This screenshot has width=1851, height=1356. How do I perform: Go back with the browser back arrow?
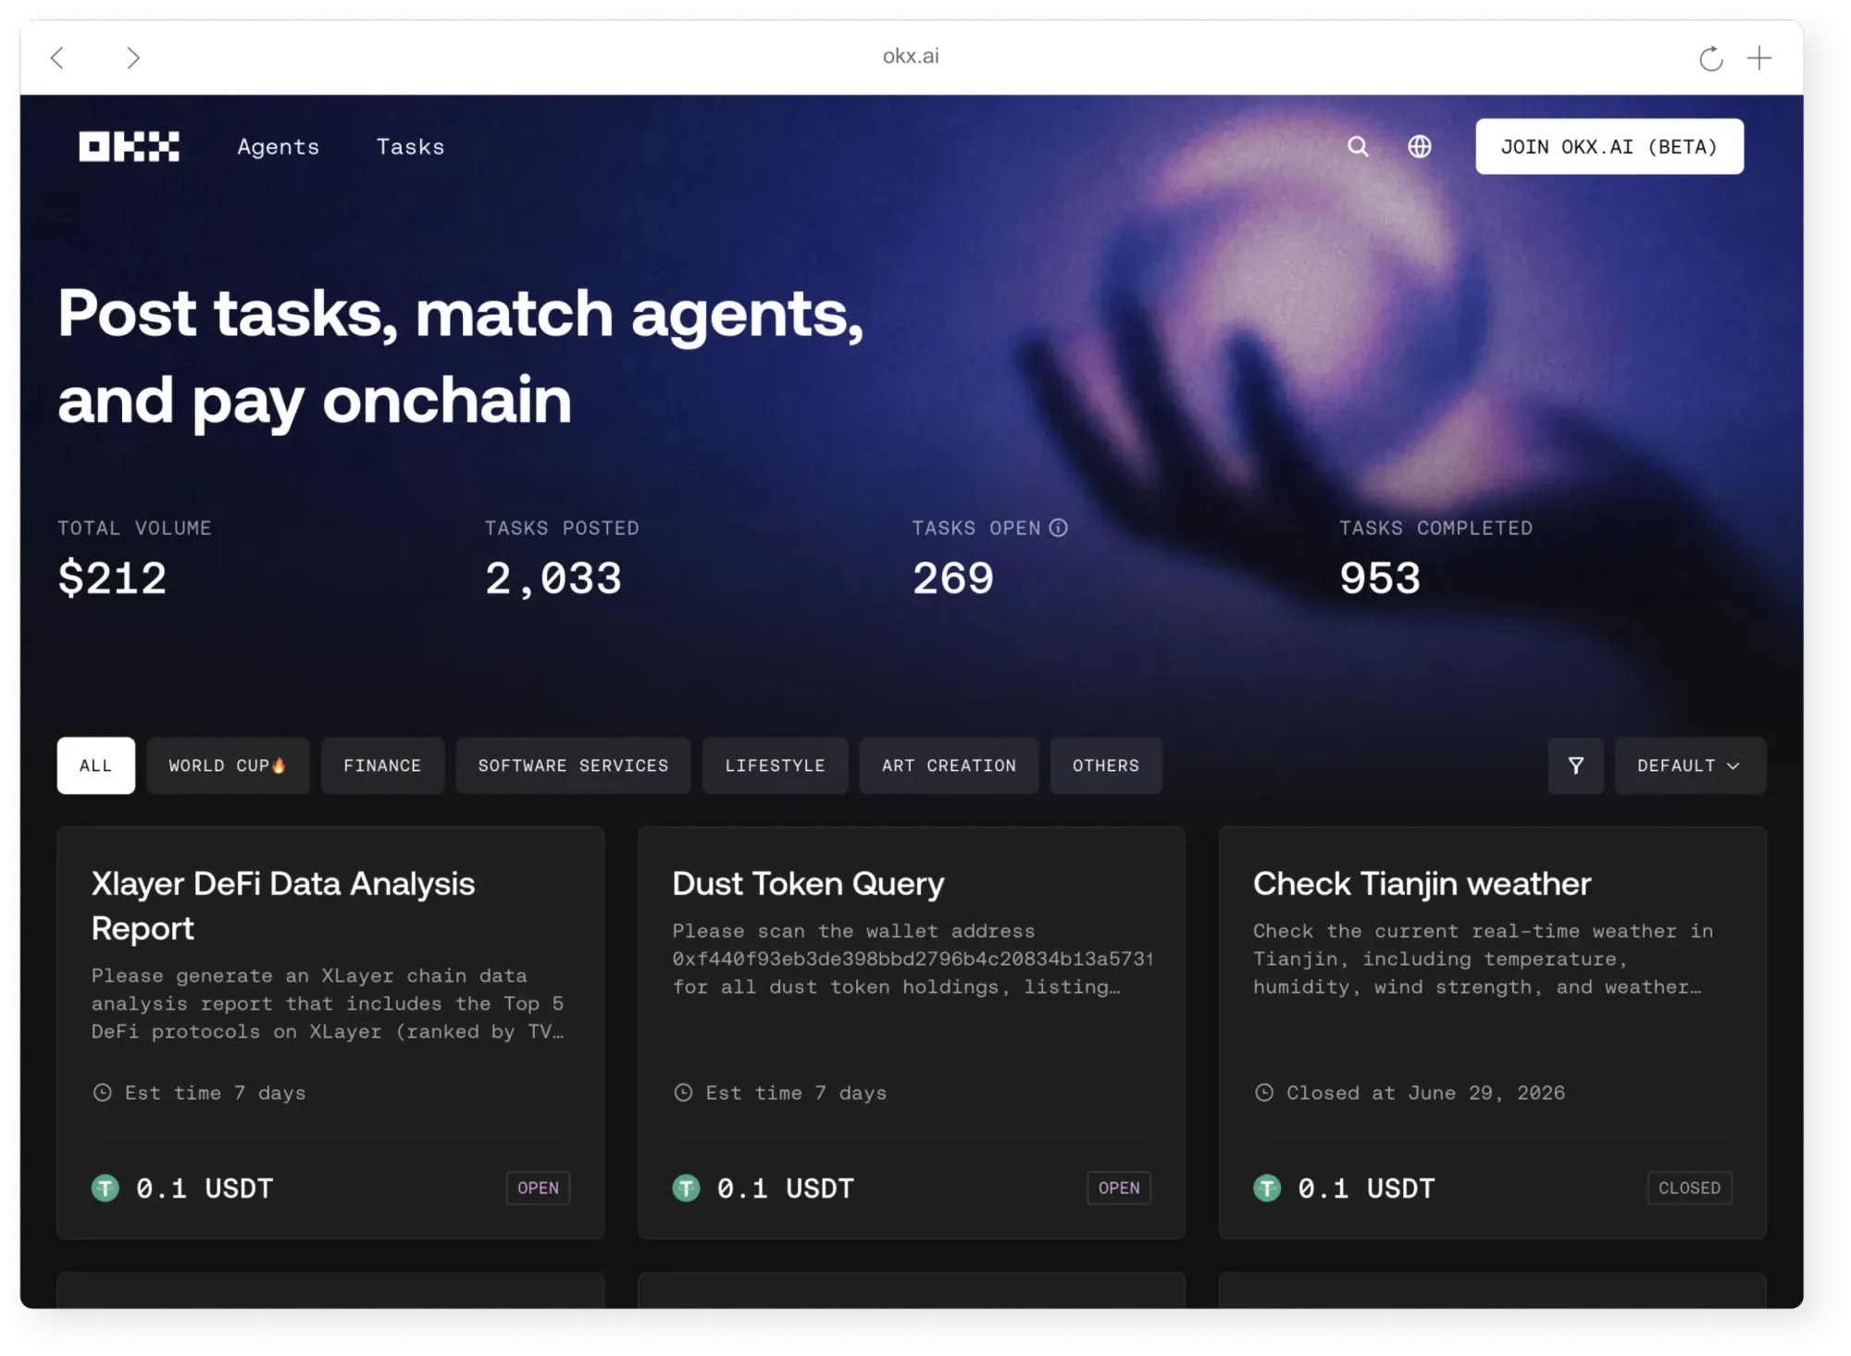click(x=57, y=57)
